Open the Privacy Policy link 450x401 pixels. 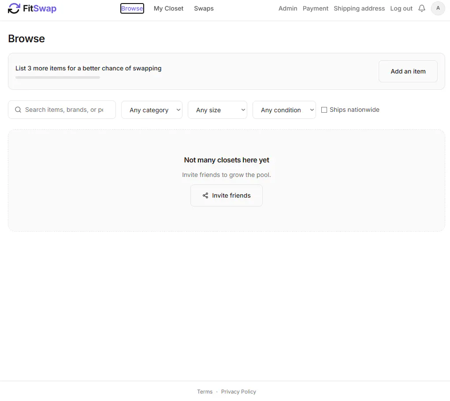point(238,392)
